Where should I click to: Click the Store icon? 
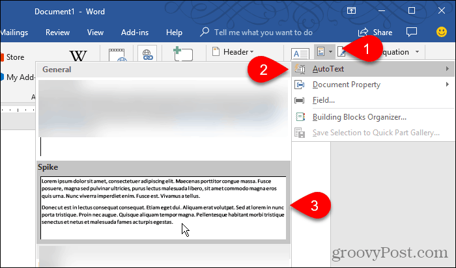[x=2, y=57]
